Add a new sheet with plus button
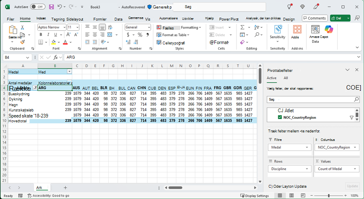The height and width of the screenshot is (199, 364). click(65, 188)
